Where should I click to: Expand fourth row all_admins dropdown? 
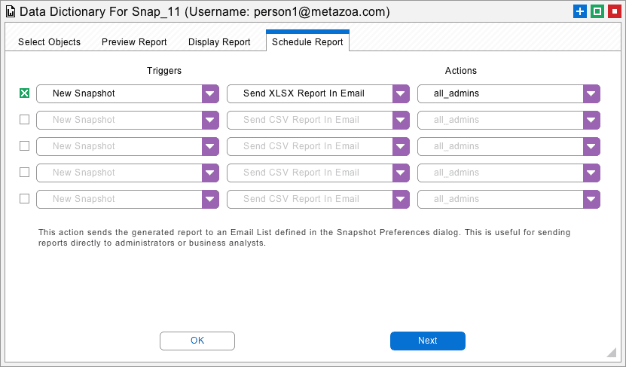[591, 173]
